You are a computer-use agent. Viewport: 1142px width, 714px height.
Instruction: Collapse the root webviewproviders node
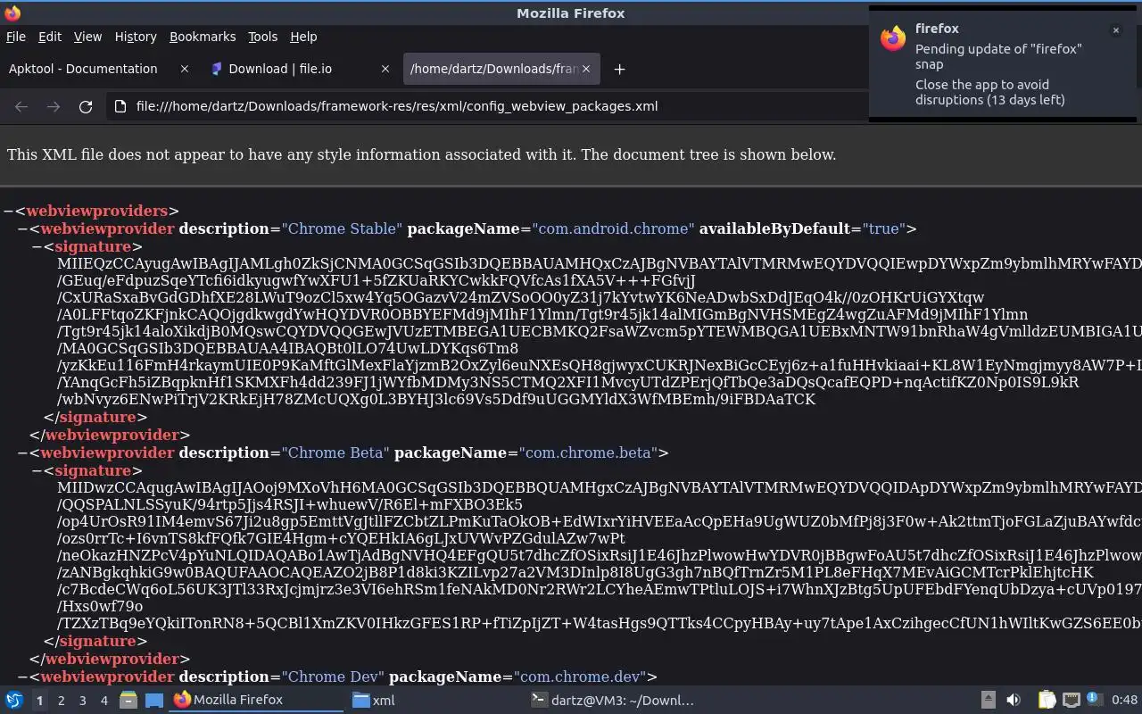pyautogui.click(x=8, y=211)
